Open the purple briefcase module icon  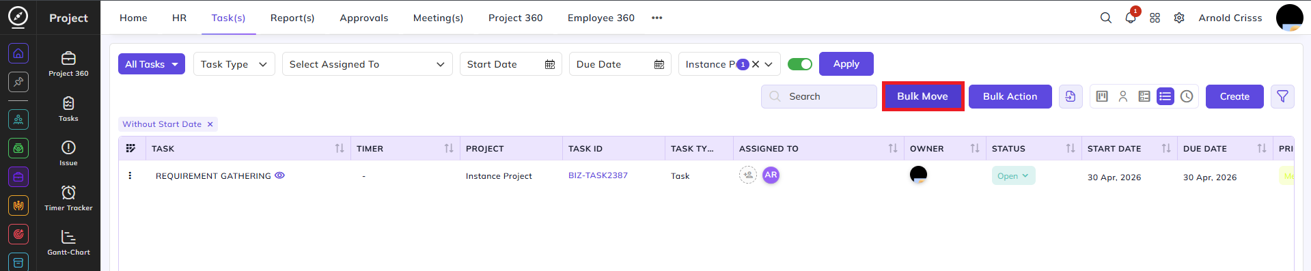18,177
